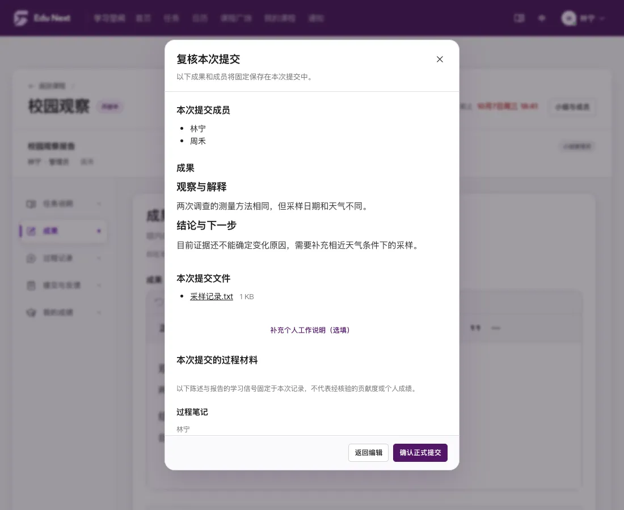
Task: Click the 本次提交文件 heading
Action: (203, 279)
